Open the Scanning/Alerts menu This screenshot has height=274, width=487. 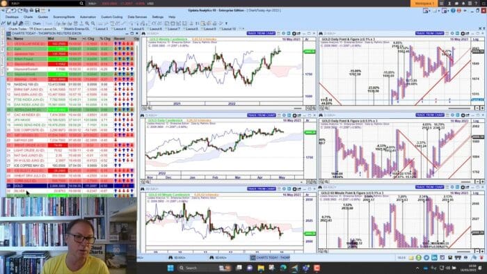(x=64, y=17)
